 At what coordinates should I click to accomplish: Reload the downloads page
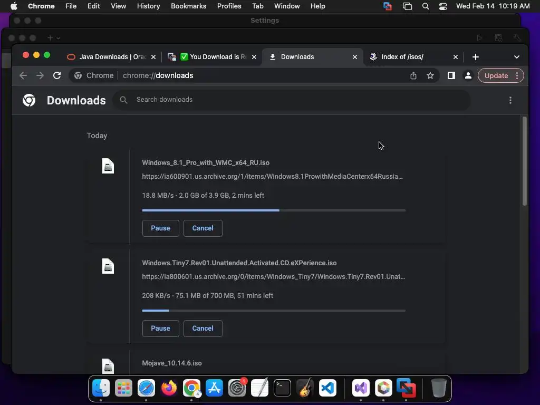pos(57,75)
